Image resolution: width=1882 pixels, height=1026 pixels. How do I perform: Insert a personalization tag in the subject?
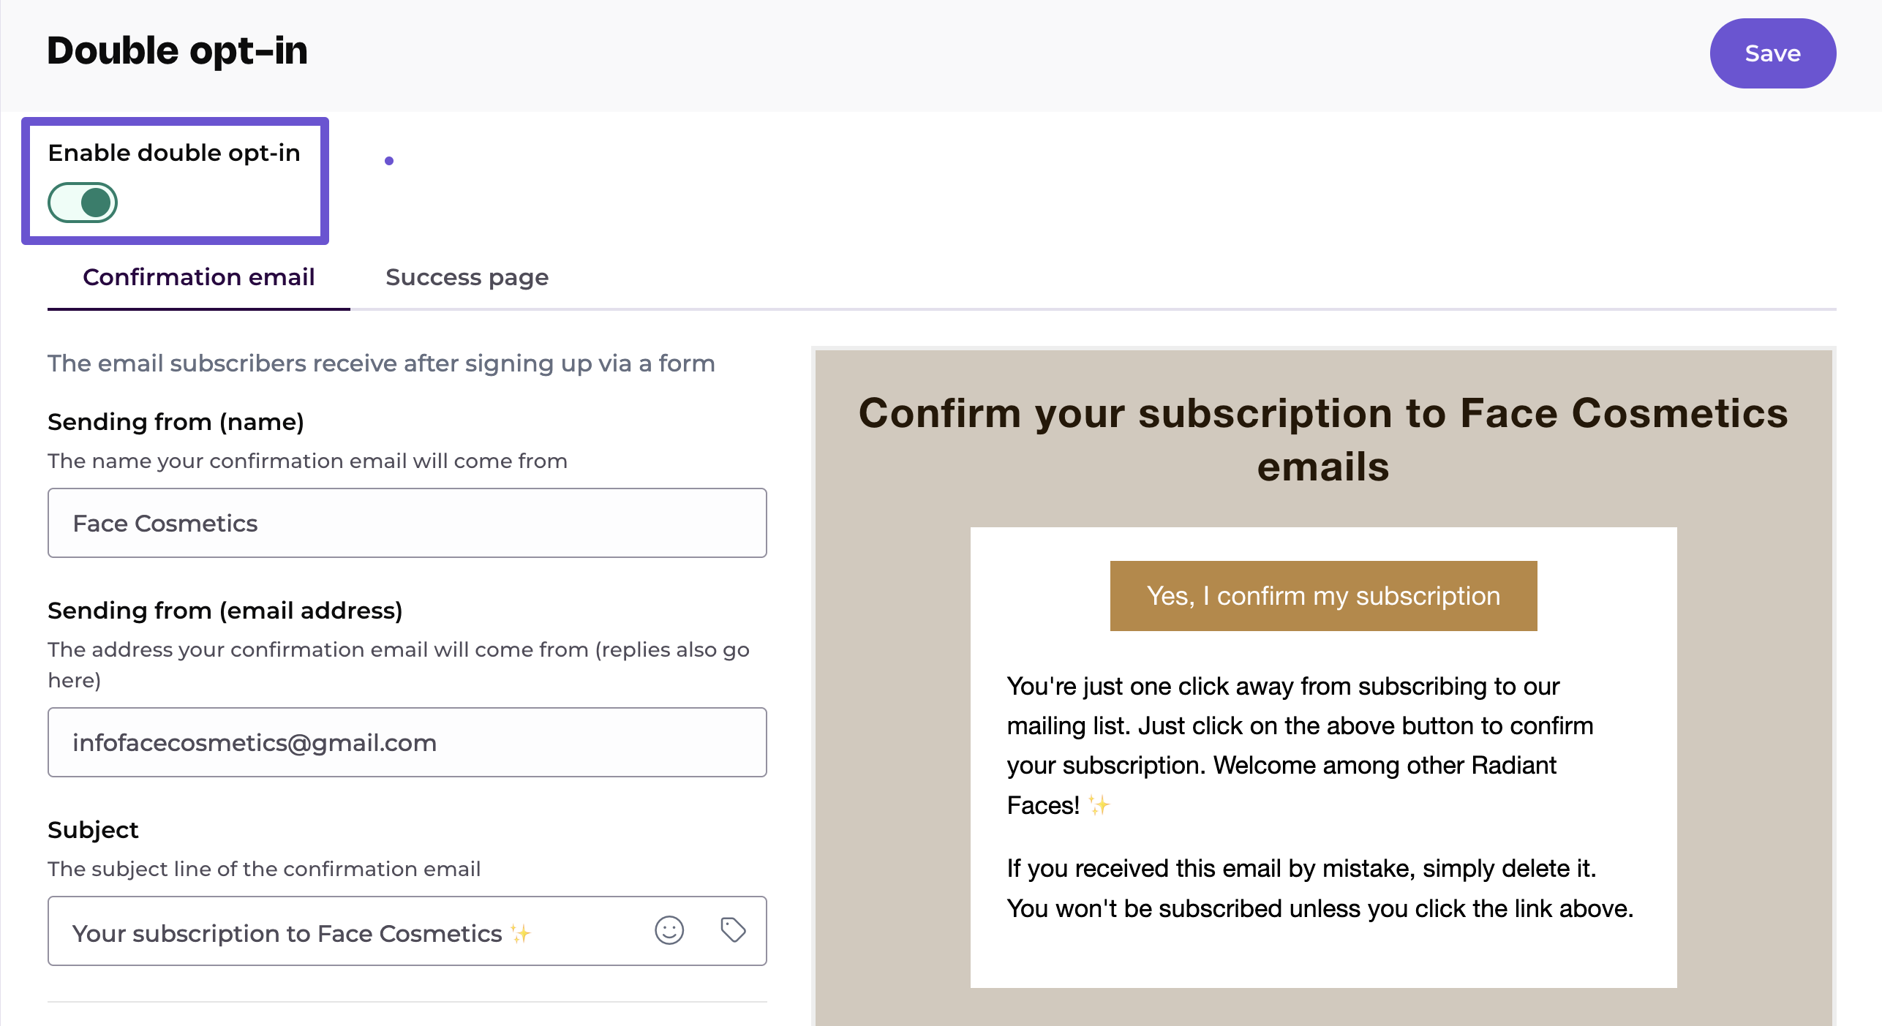pyautogui.click(x=733, y=930)
